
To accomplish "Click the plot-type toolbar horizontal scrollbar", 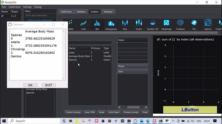I will 143,33.
